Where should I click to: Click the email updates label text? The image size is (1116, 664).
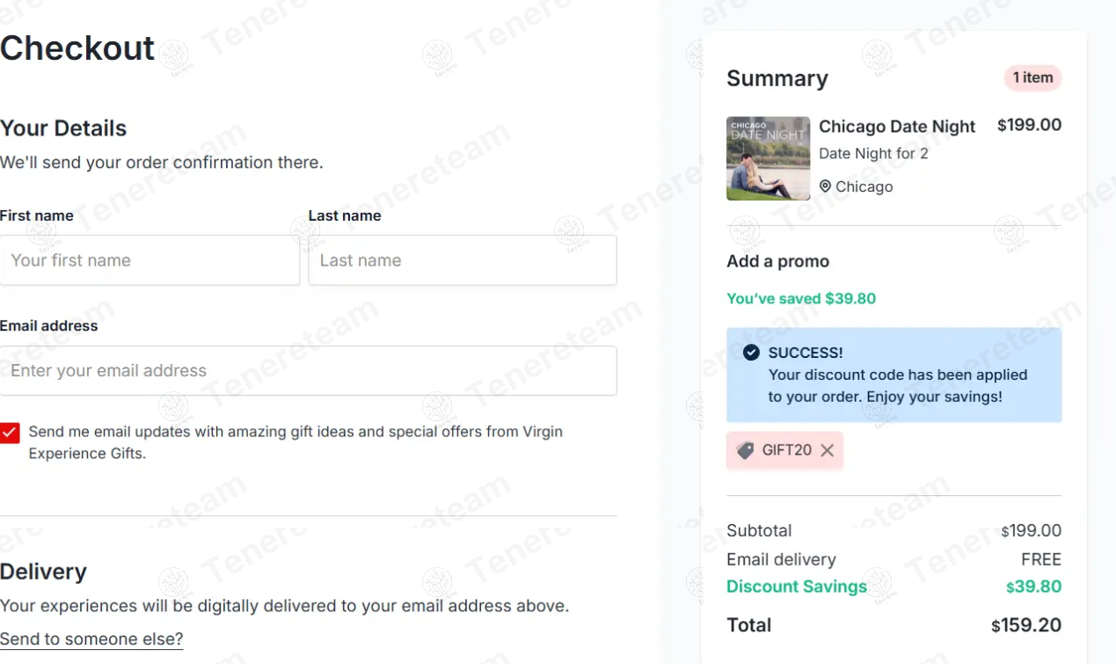pos(295,442)
